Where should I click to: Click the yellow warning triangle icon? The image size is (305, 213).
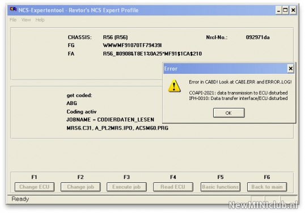(x=174, y=86)
